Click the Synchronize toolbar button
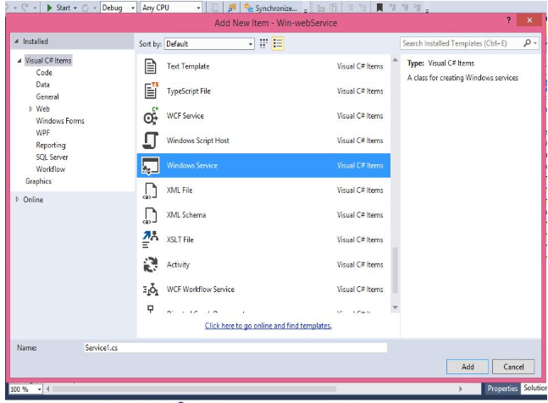 click(x=271, y=8)
